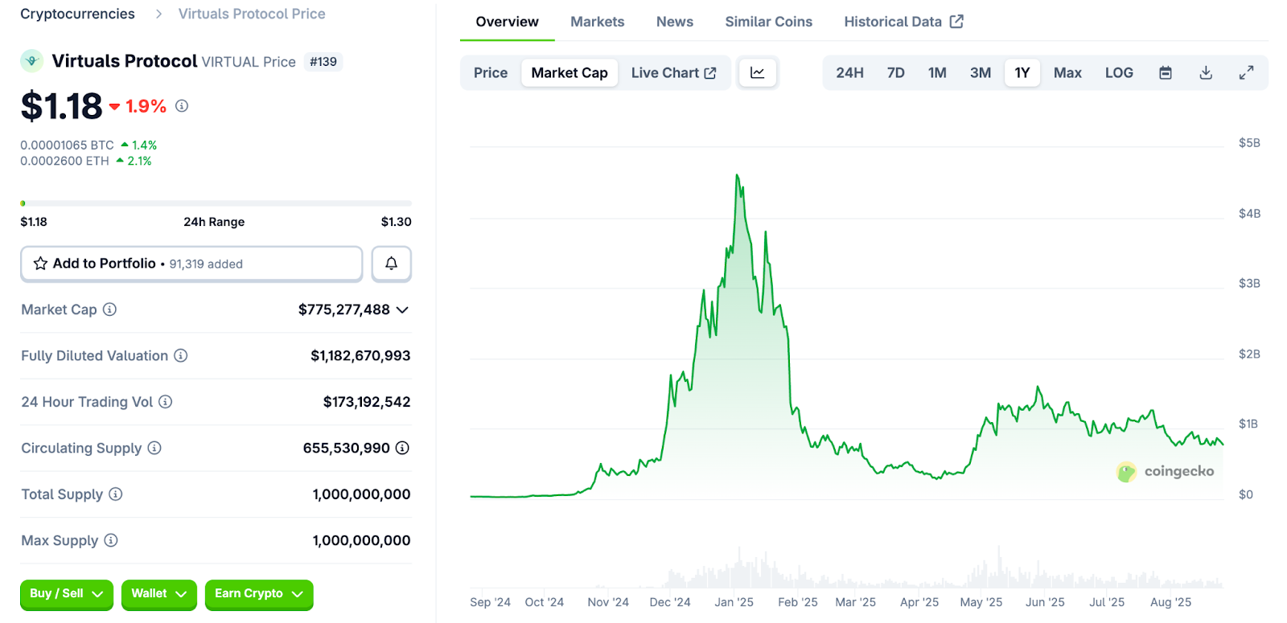The height and width of the screenshot is (623, 1287).
Task: Click the January 2025 peak on chart
Action: [x=737, y=176]
